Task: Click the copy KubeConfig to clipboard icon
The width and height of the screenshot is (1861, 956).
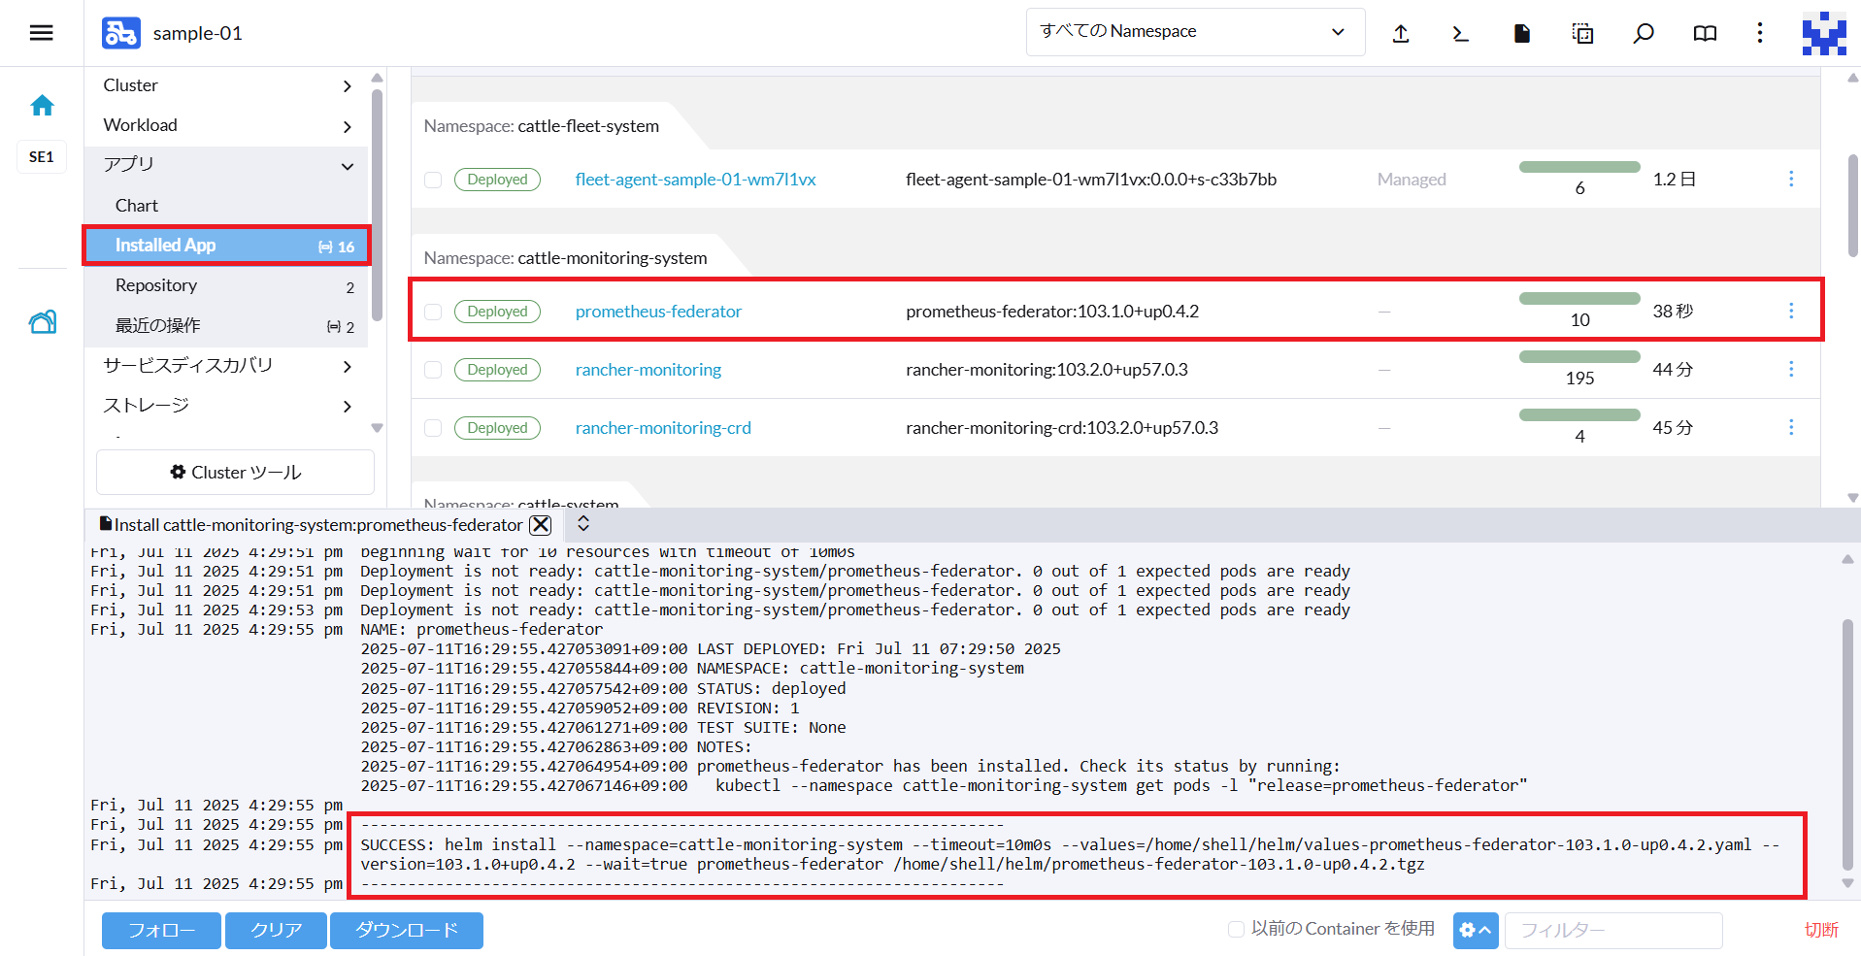Action: pos(1582,34)
